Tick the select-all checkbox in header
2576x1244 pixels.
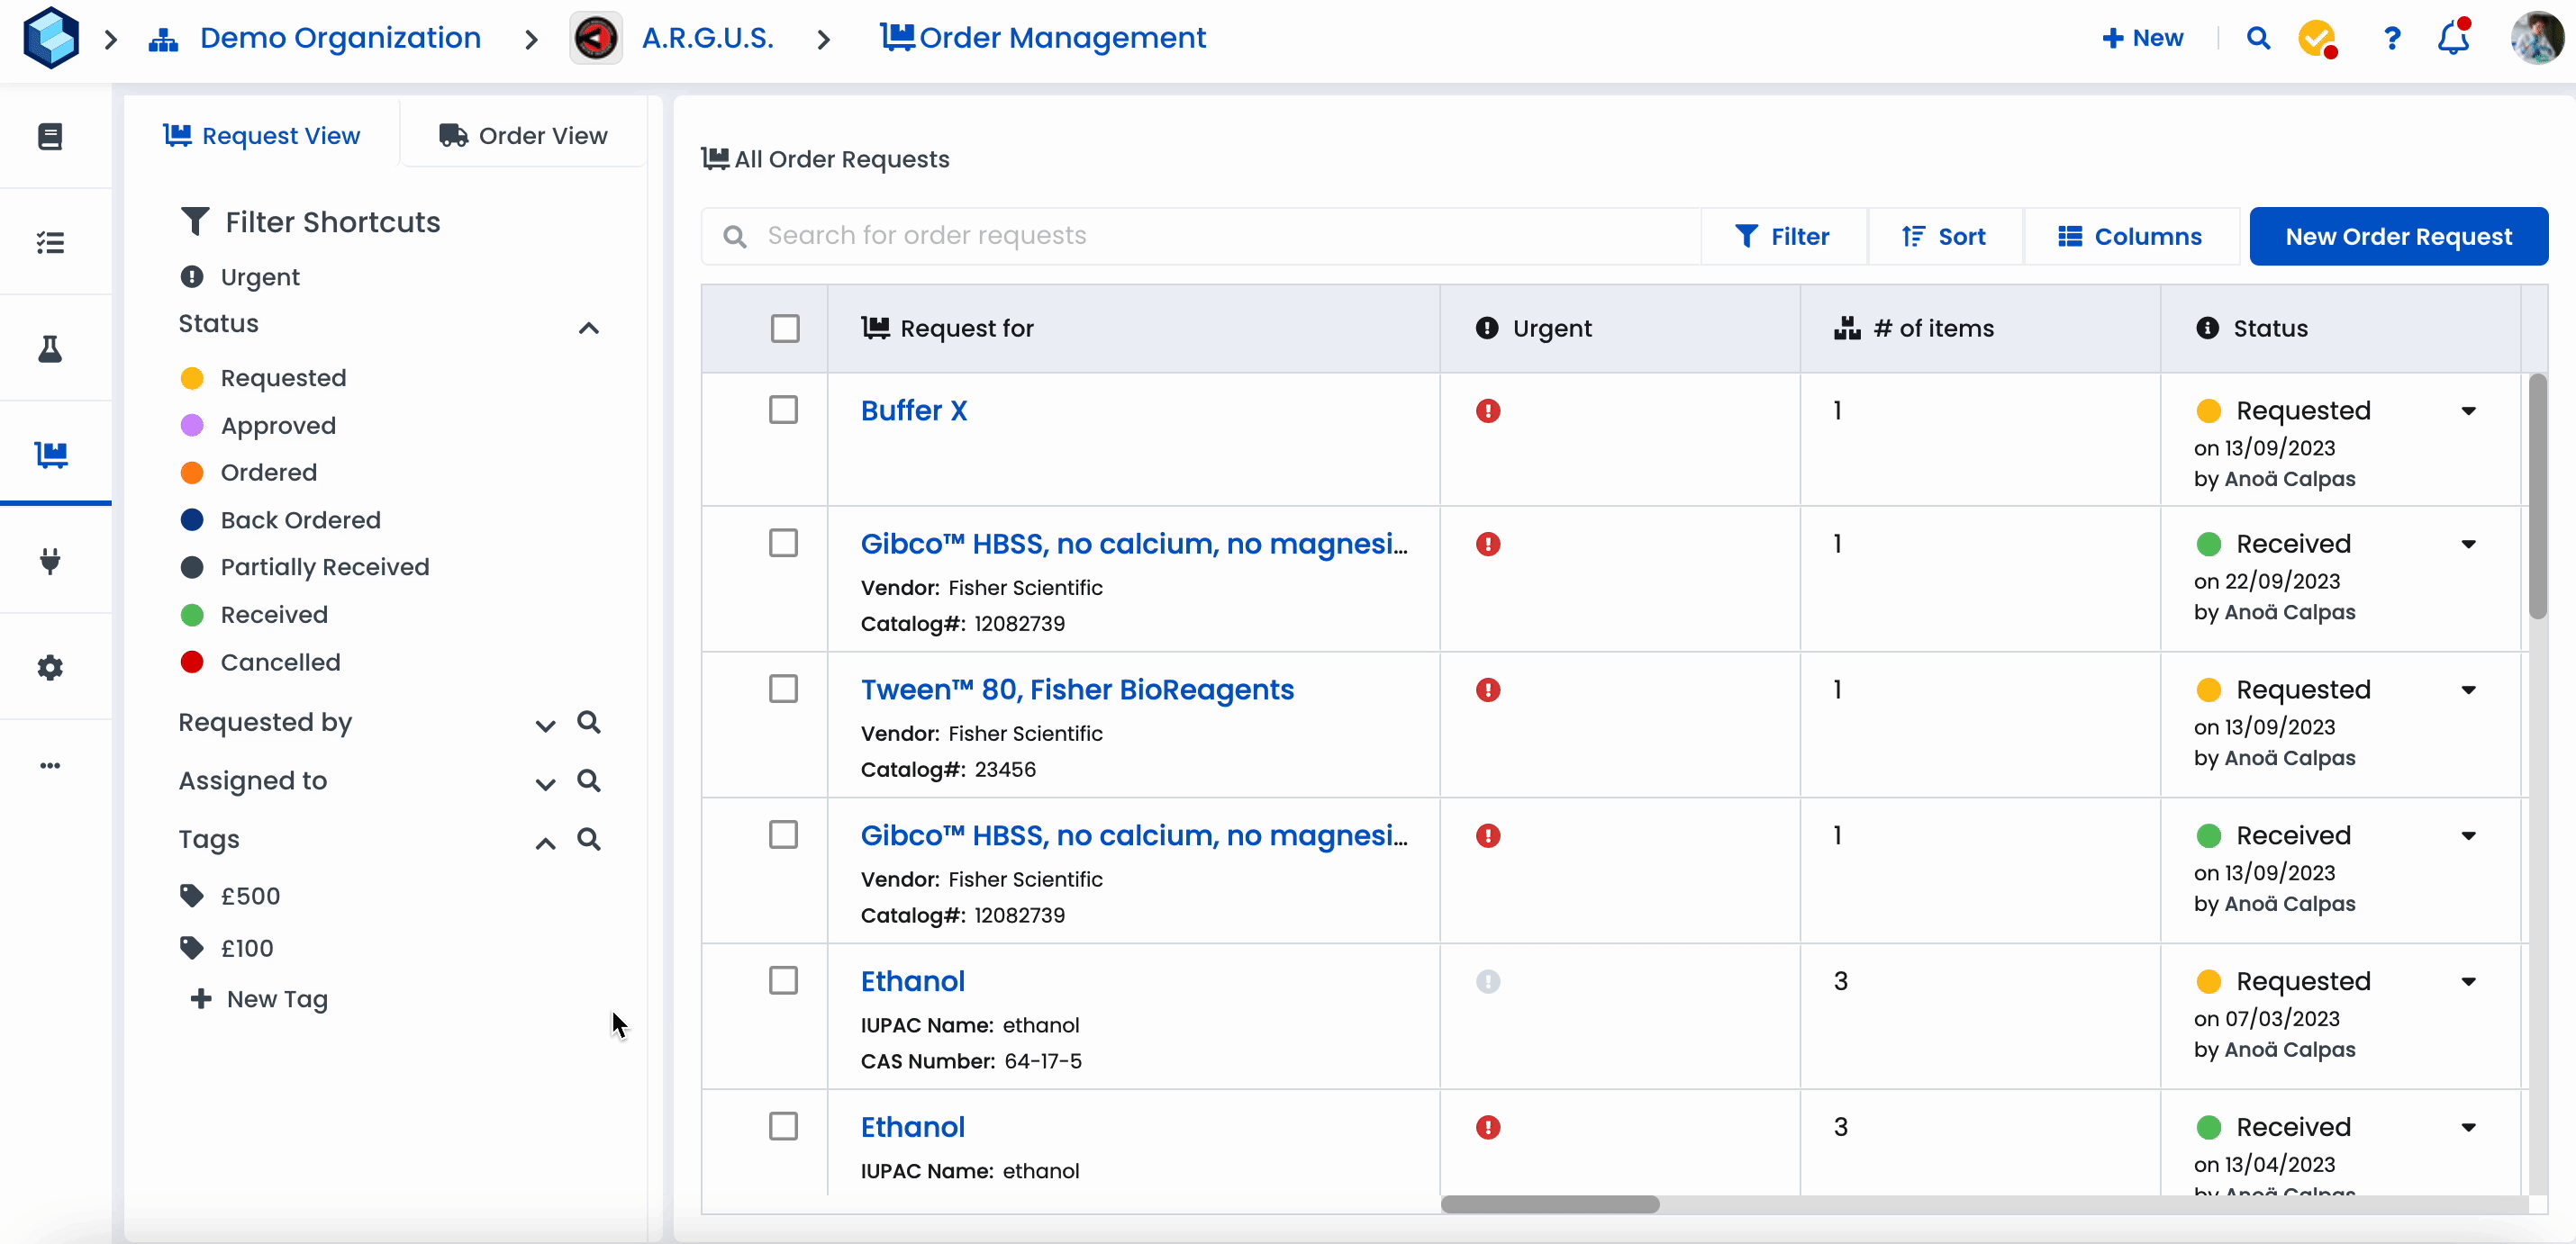785,329
